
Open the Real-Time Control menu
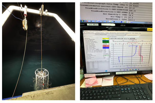[121, 33]
